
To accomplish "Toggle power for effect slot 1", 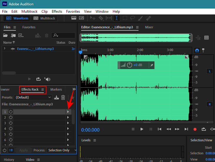I will (x=11, y=112).
